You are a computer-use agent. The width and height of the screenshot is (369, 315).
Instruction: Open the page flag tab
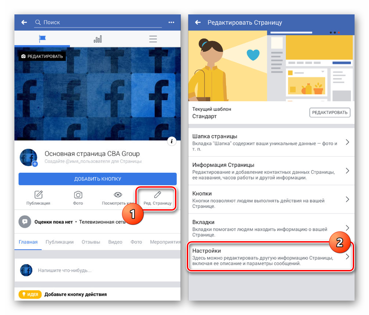click(42, 39)
